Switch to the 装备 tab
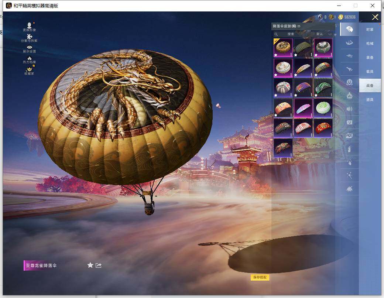 point(370,58)
